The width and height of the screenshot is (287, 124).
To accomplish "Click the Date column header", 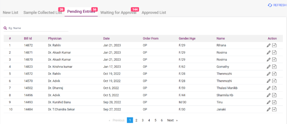I will click(106, 38).
